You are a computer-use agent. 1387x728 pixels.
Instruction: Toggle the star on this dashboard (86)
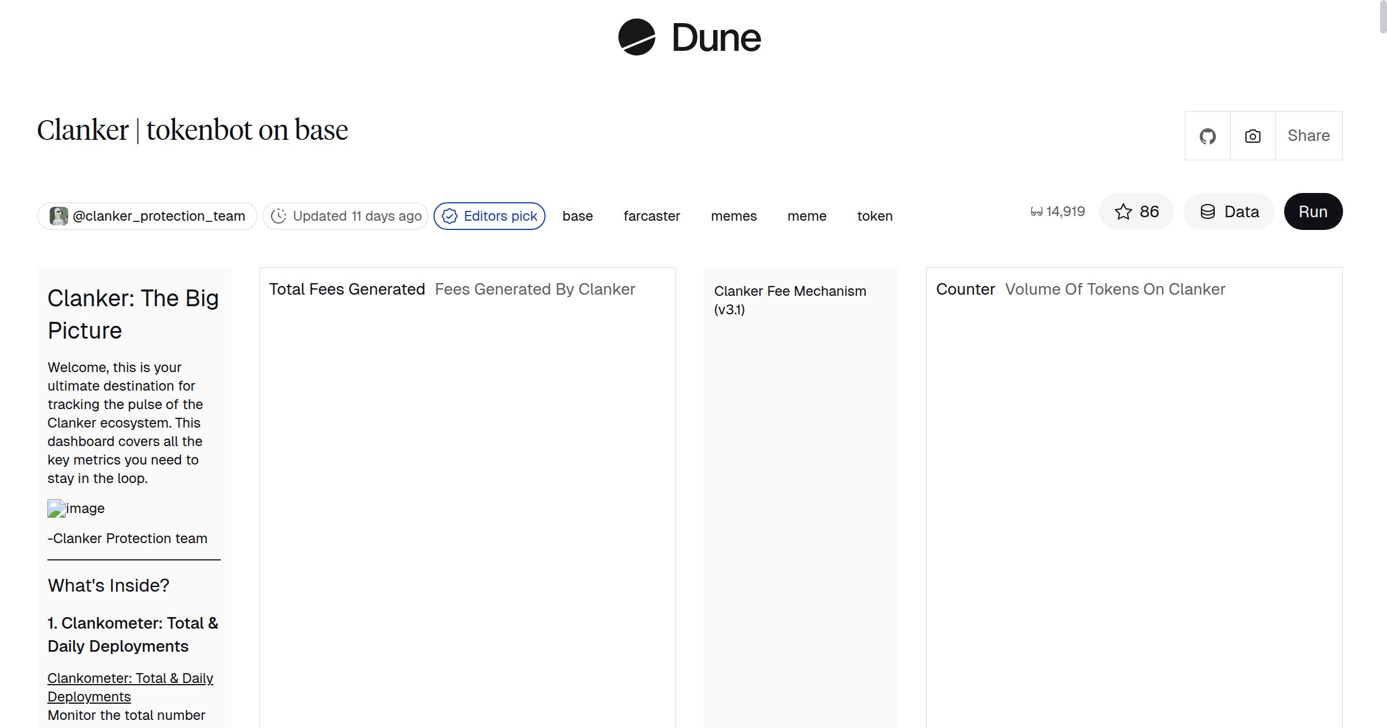point(1136,211)
